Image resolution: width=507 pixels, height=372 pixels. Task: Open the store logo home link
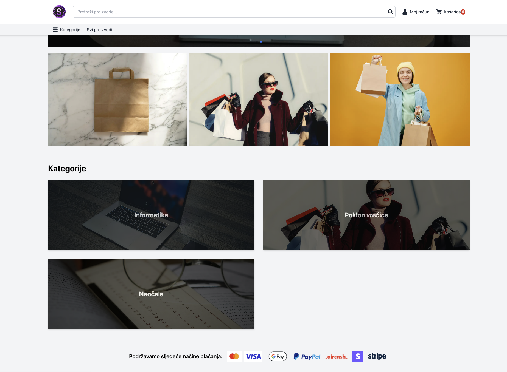(x=59, y=12)
